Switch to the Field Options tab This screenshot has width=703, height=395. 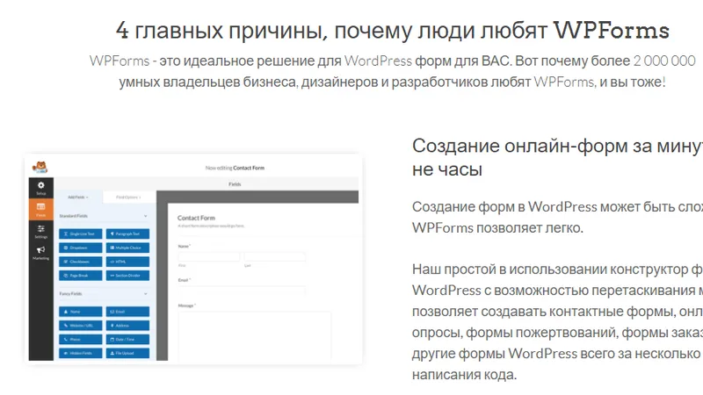pos(129,197)
